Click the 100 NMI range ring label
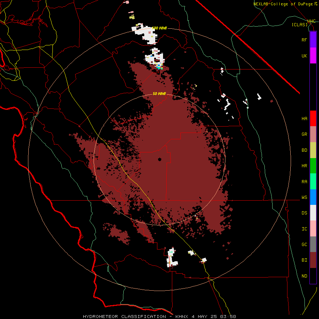The width and height of the screenshot is (319, 319). pyautogui.click(x=159, y=28)
